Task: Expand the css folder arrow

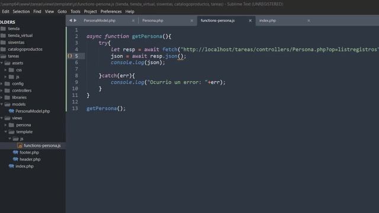Action: [5, 70]
